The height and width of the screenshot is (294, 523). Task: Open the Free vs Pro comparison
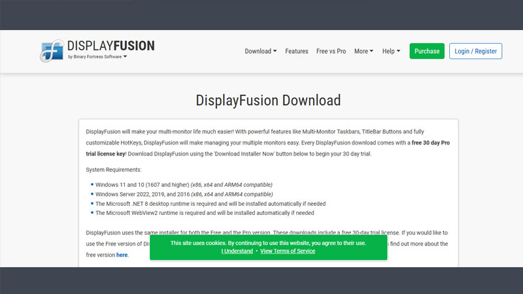(x=331, y=51)
